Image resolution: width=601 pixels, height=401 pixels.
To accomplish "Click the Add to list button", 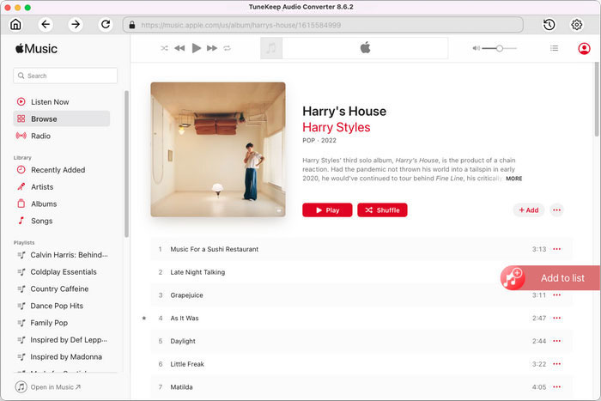I will pyautogui.click(x=550, y=278).
